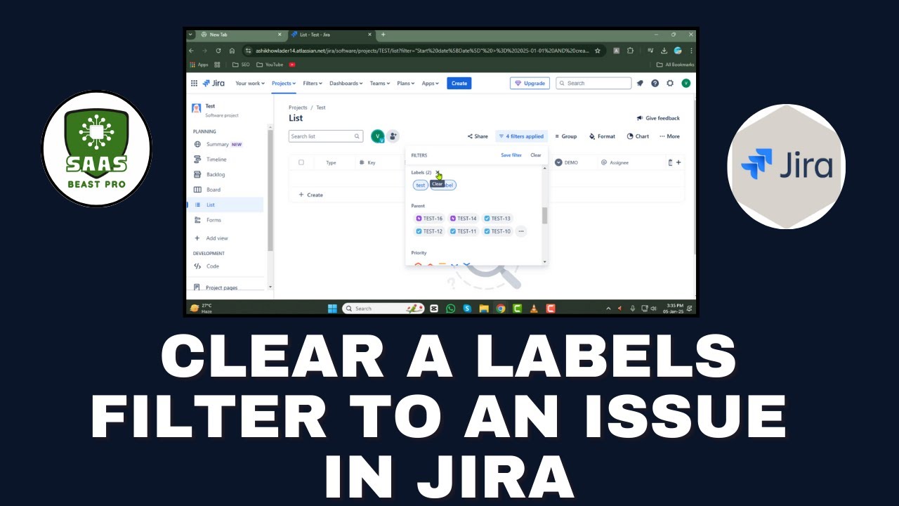Filter by the green V assignee avatar
Viewport: 899px width, 506px height.
coord(377,136)
